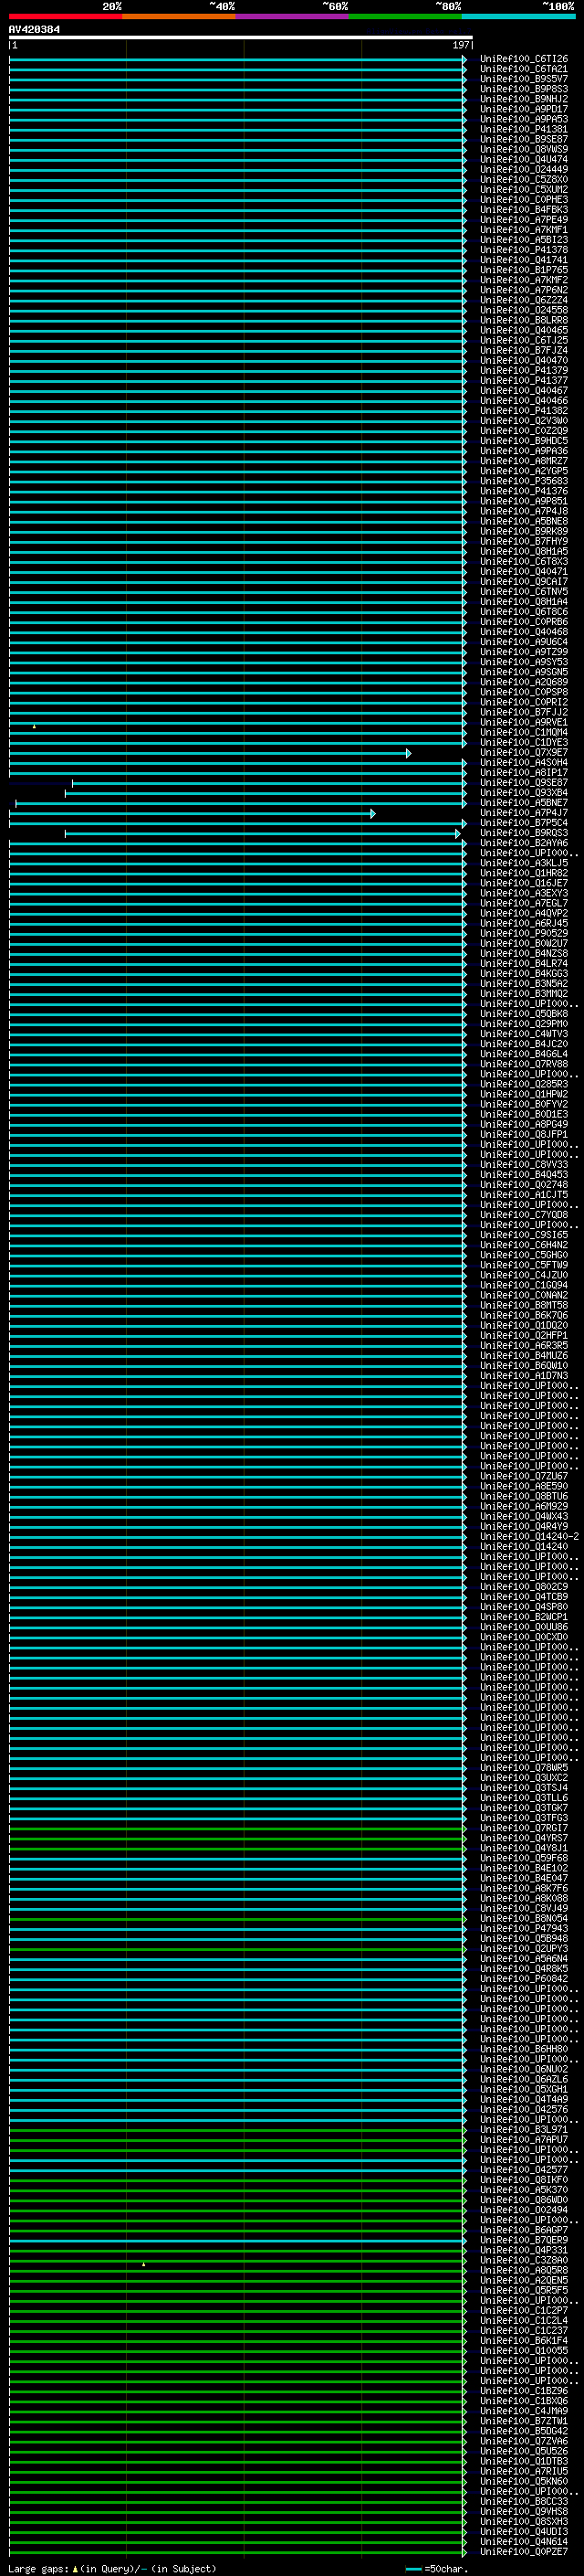Click hit label UniRef100_A7KMF1

(523, 230)
